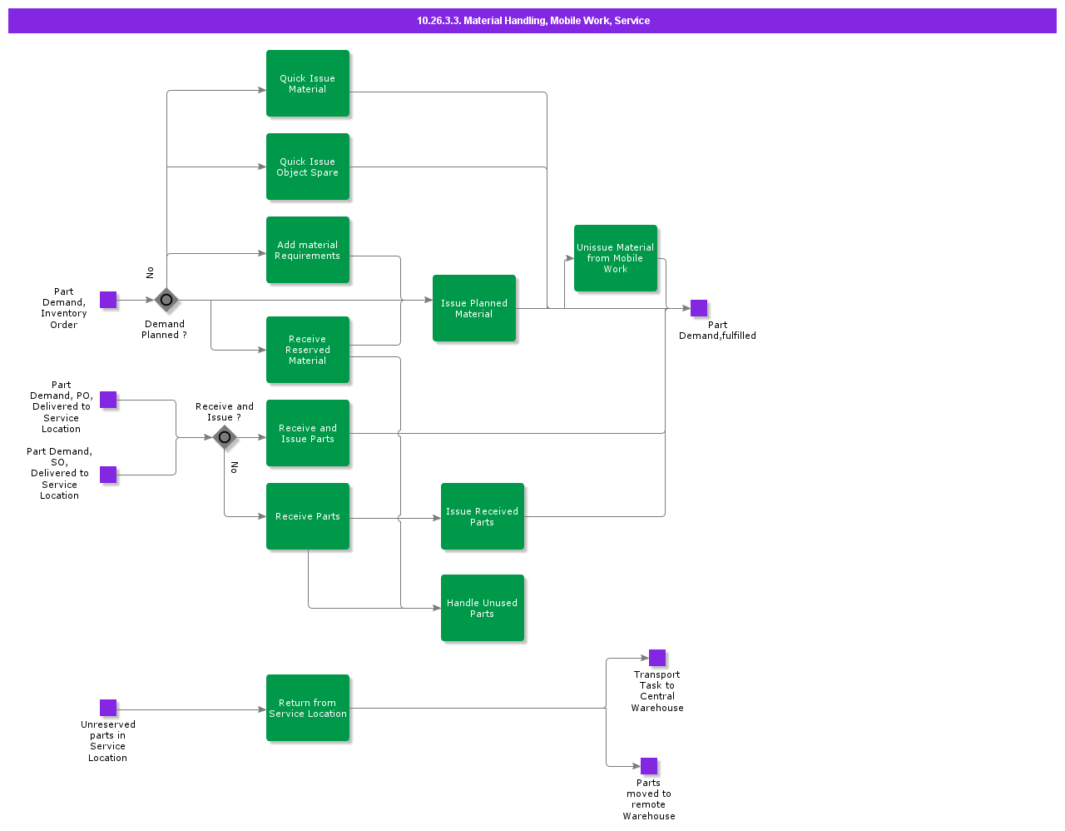Image resolution: width=1065 pixels, height=831 pixels.
Task: Click the Add material Requirements process
Action: tap(308, 250)
